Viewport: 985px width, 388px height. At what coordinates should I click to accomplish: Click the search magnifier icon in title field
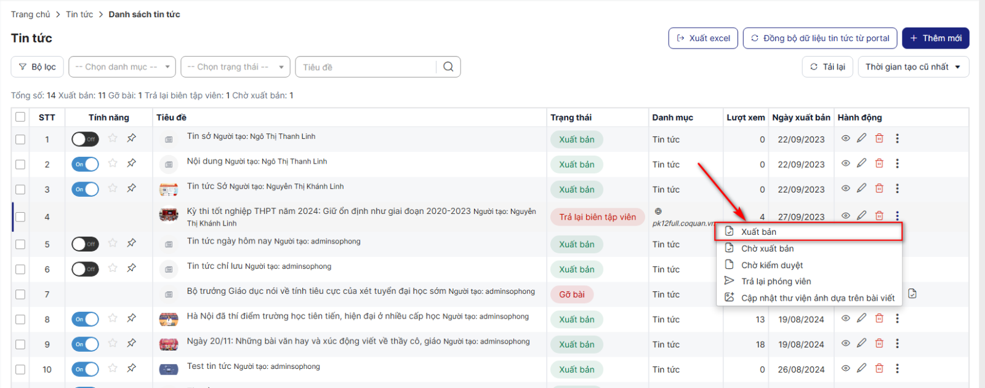(x=448, y=67)
